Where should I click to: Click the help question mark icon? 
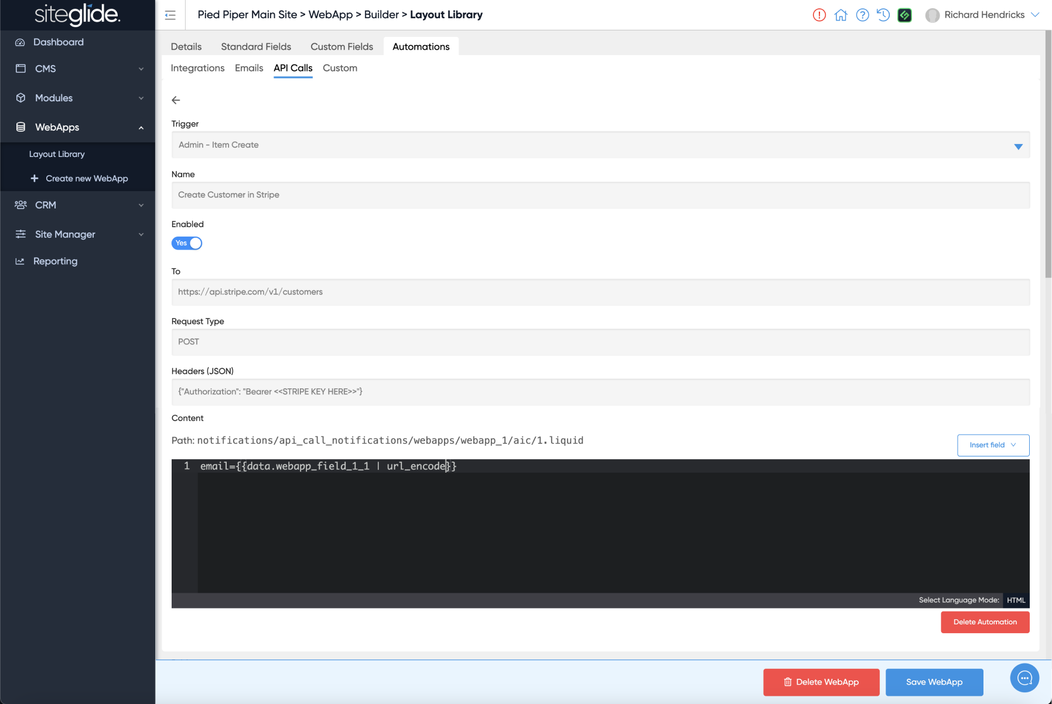(x=862, y=15)
